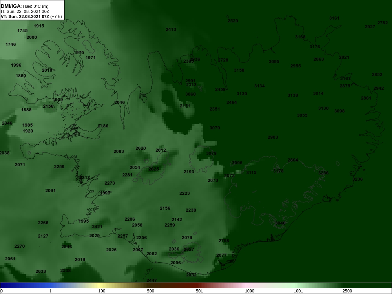Screen dimensions: 392x294
Task: Select the map value 3014
Action: point(318,94)
